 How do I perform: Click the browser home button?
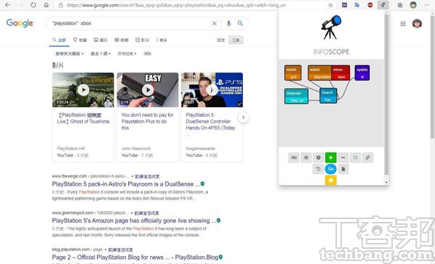click(x=46, y=5)
